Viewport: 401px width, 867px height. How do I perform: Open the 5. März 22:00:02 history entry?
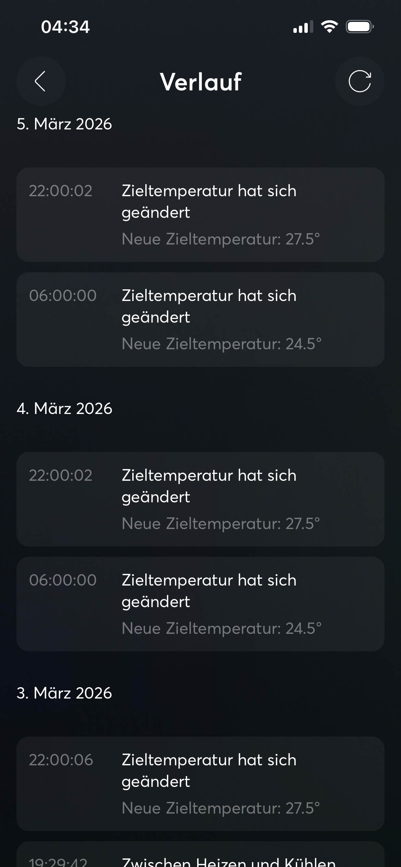(200, 215)
